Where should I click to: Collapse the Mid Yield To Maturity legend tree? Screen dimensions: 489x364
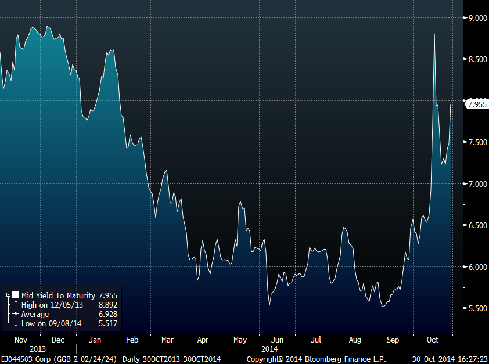(x=9, y=295)
